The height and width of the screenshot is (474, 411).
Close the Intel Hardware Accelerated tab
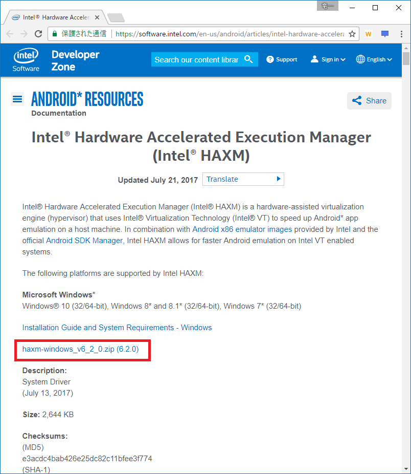(x=97, y=17)
